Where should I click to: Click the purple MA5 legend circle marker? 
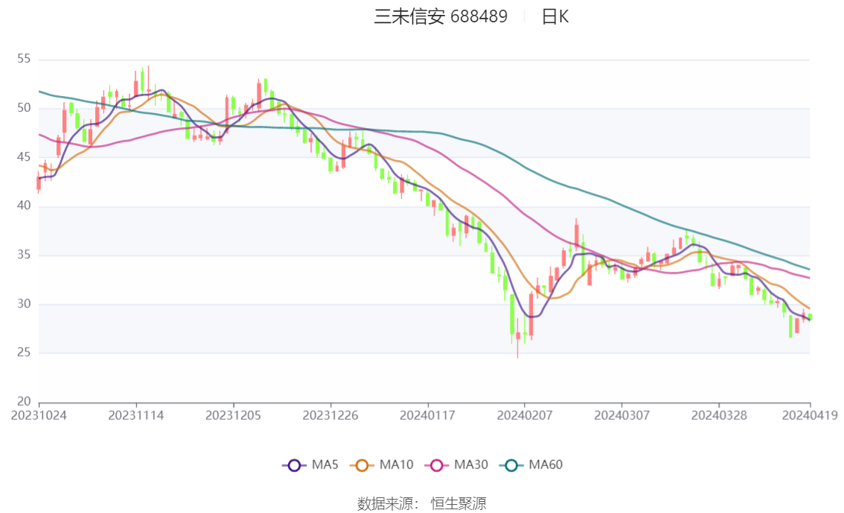(x=294, y=465)
